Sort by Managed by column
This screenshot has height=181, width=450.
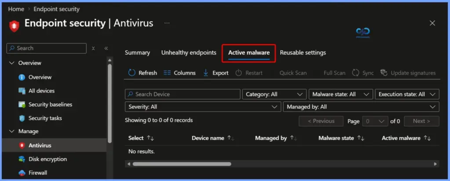[276, 138]
